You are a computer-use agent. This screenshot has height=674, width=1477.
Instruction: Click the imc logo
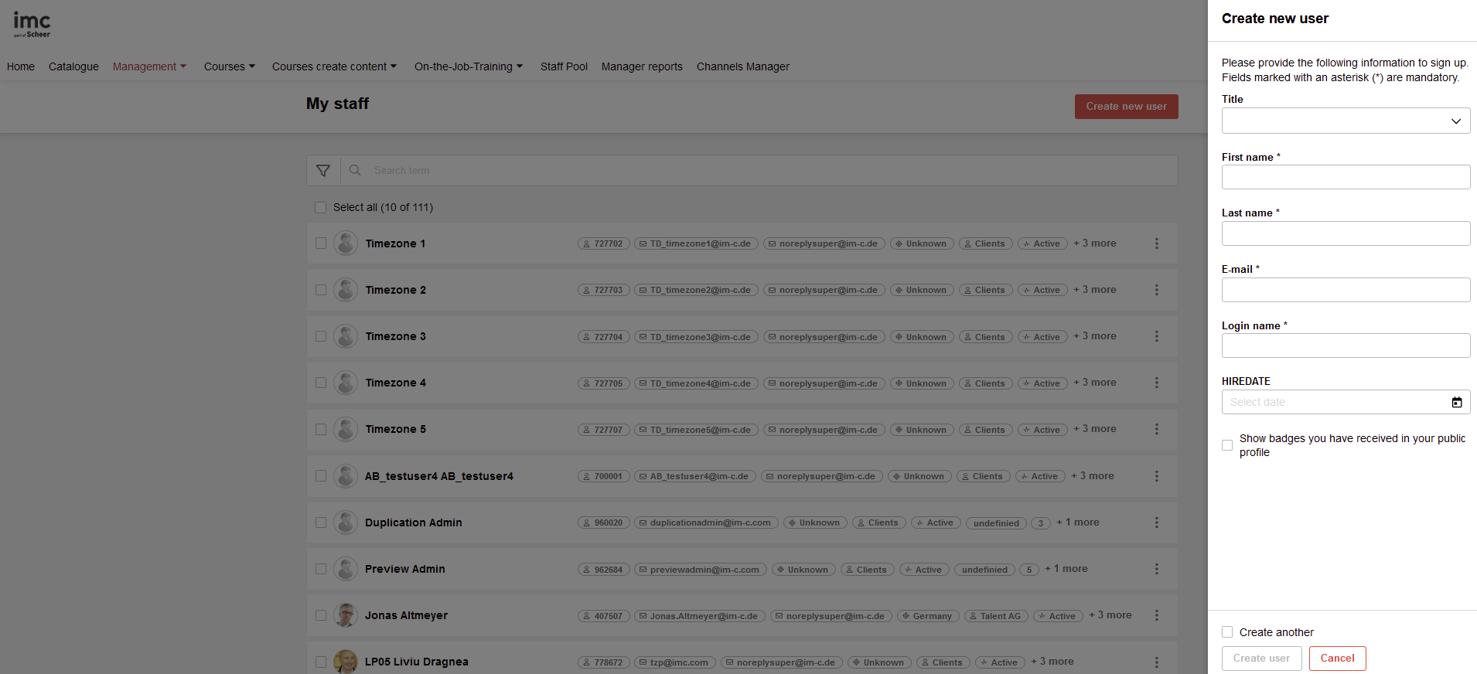(x=32, y=24)
